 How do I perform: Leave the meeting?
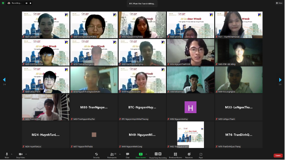278,156
